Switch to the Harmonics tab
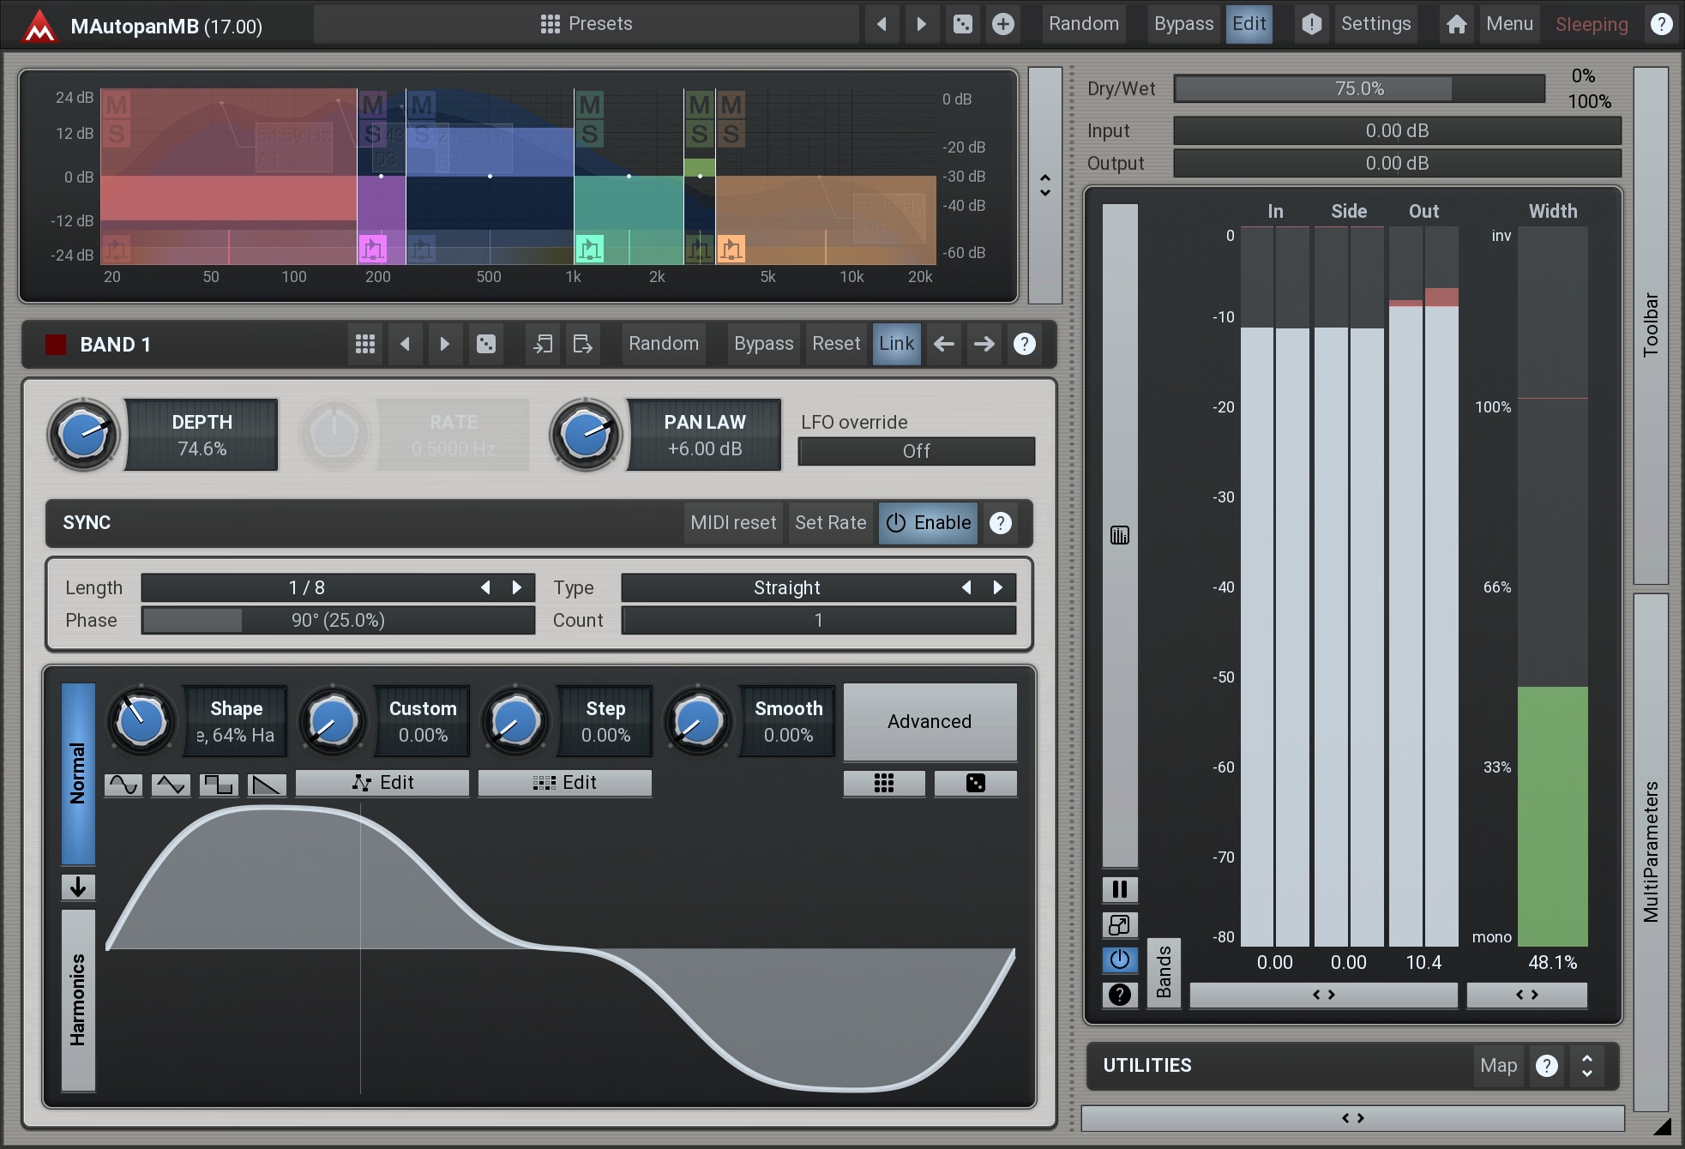Viewport: 1685px width, 1149px height. tap(78, 1000)
